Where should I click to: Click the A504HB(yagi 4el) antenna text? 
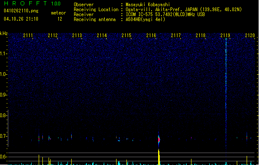coord(145,19)
